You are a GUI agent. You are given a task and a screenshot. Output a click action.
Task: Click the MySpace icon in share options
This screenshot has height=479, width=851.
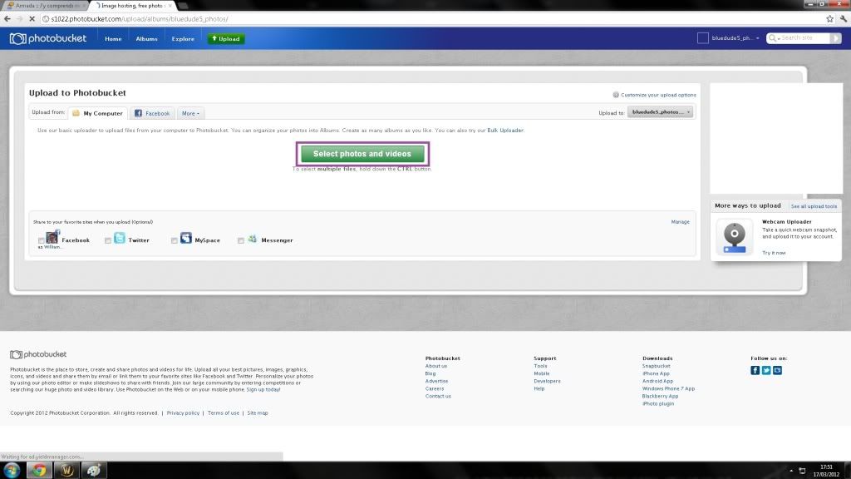186,238
